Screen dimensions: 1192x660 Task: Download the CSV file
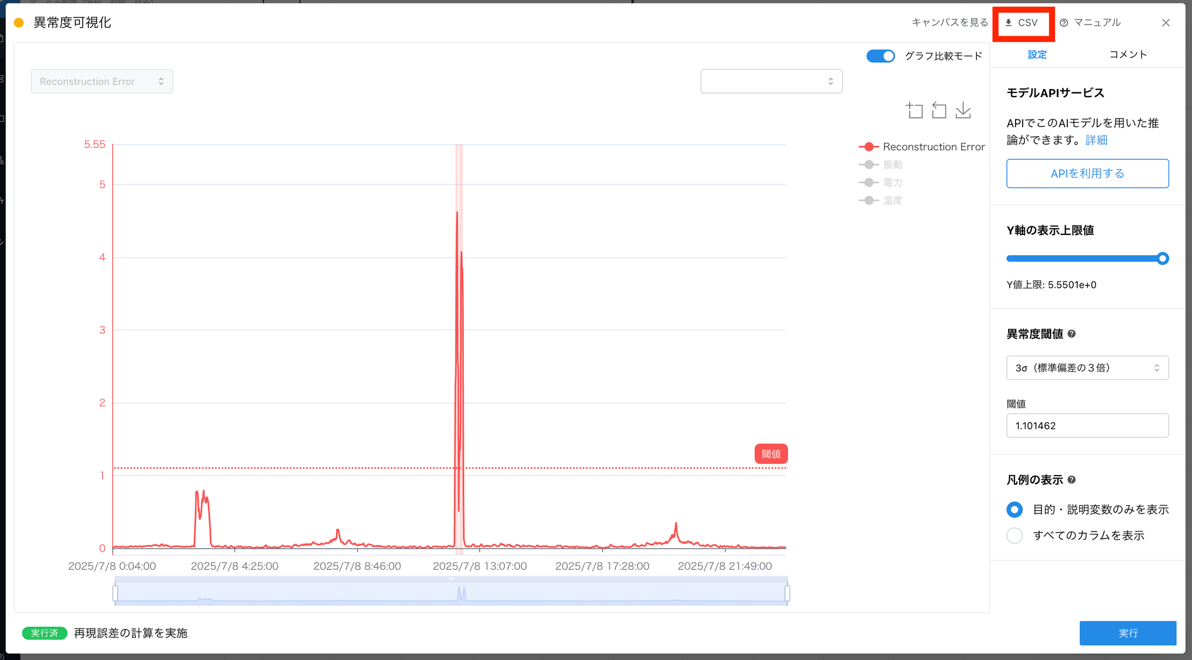point(1022,23)
